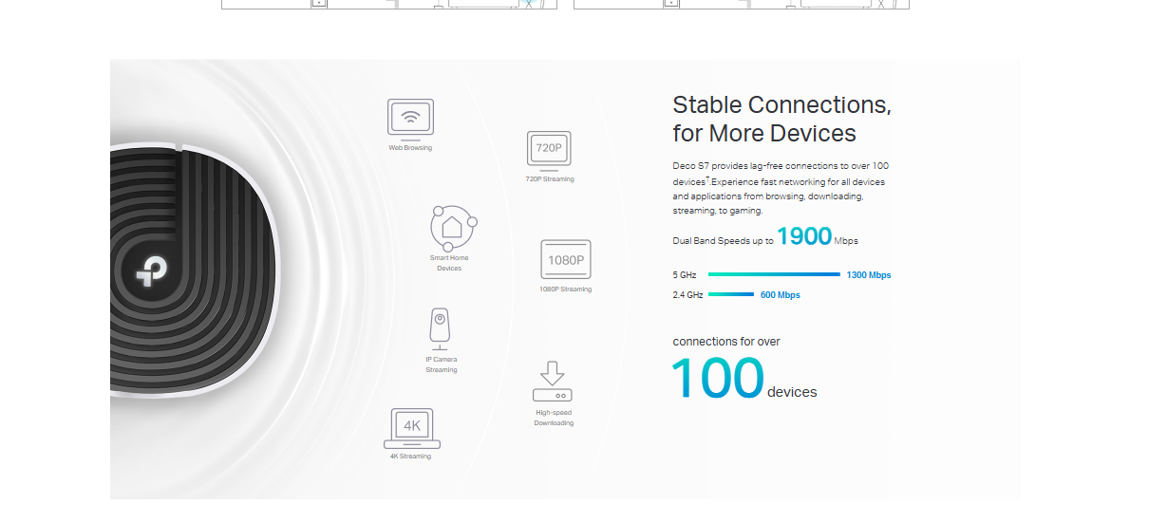The height and width of the screenshot is (523, 1167).
Task: Click the large 100 devices number
Action: (x=718, y=378)
